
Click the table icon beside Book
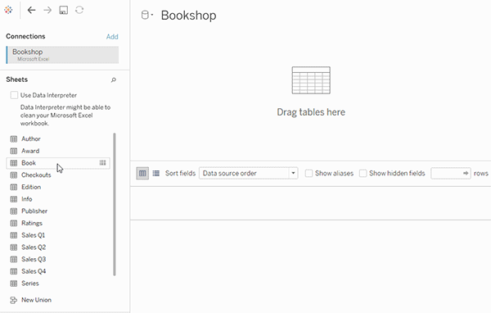(14, 163)
